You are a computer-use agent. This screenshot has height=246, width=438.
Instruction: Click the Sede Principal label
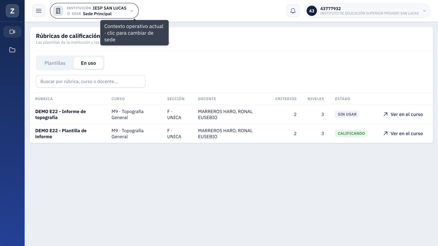click(97, 14)
